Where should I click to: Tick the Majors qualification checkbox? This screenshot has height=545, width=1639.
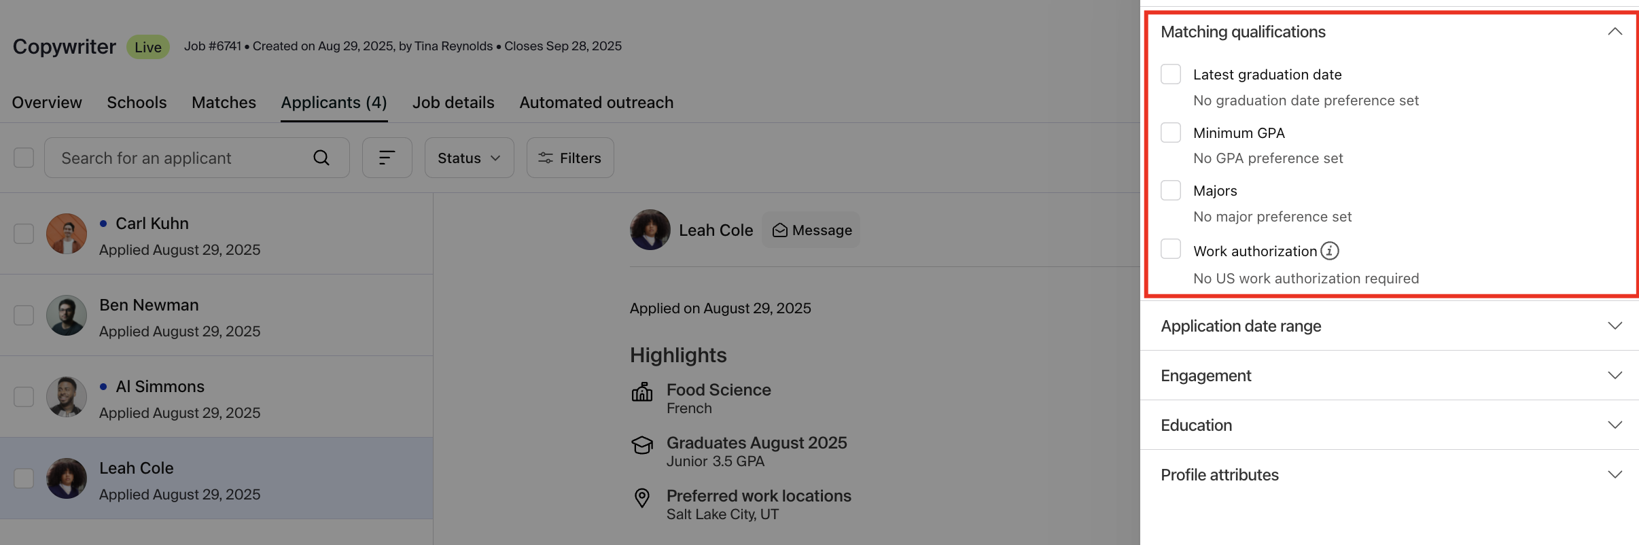[x=1171, y=190]
